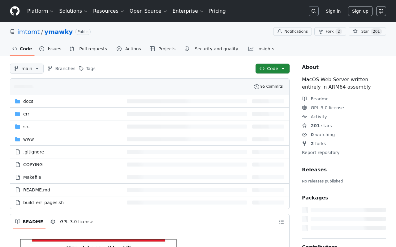Switch to the Security and quality tab
The width and height of the screenshot is (396, 247).
[211, 49]
